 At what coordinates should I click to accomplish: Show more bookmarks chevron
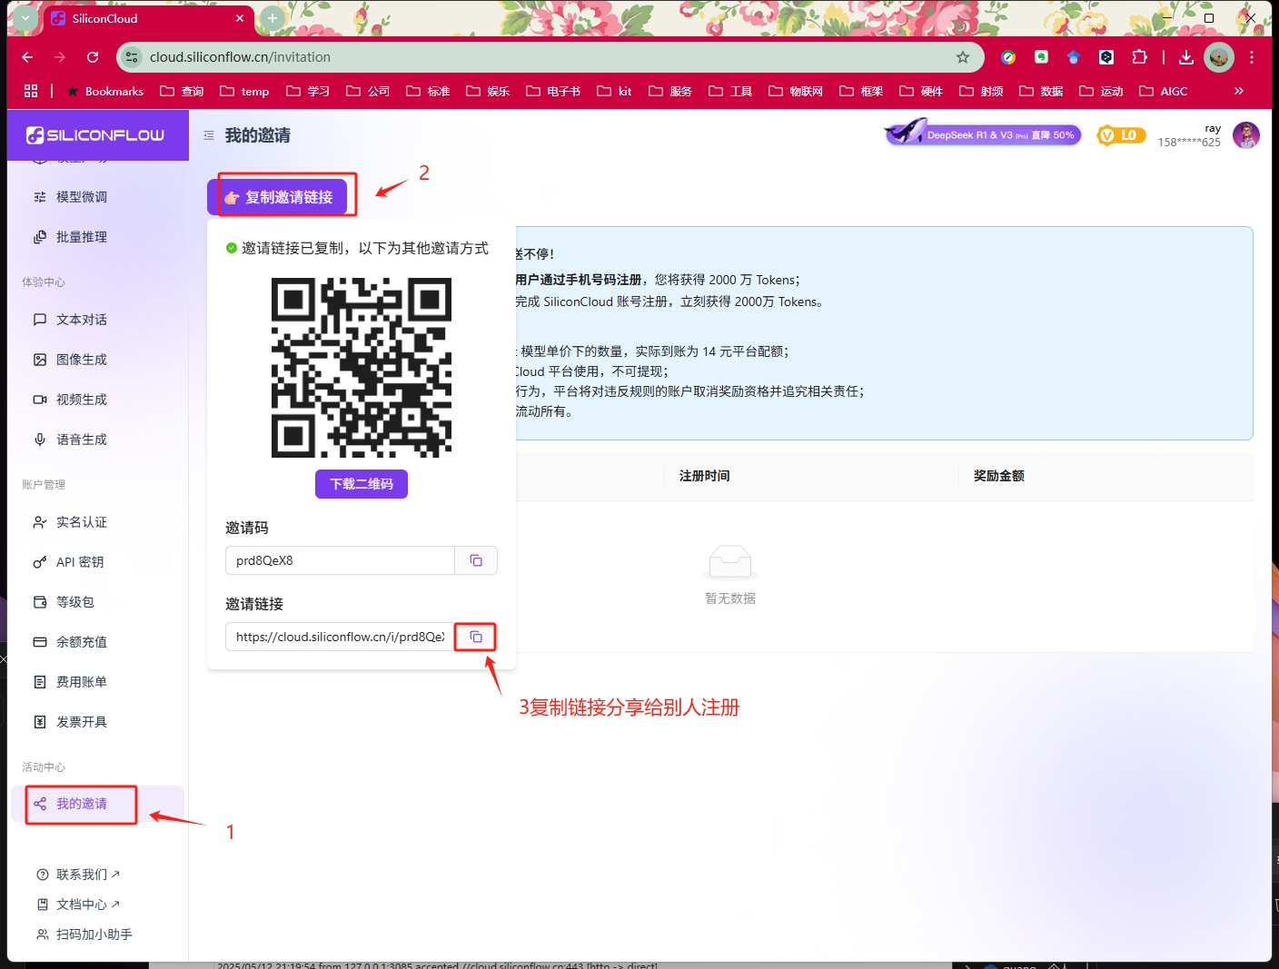pos(1238,91)
